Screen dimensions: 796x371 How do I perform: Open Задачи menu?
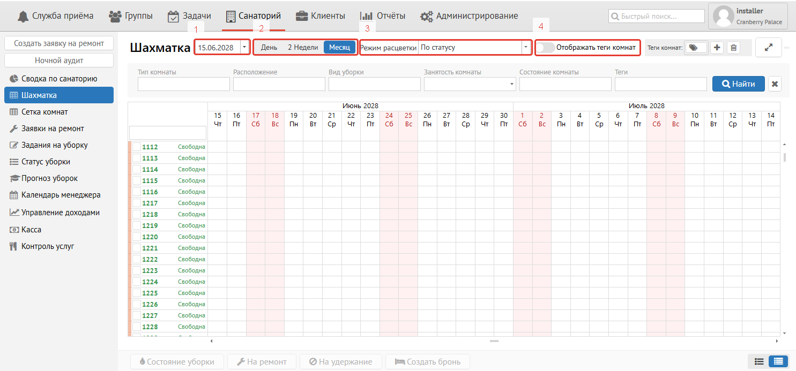tap(189, 16)
